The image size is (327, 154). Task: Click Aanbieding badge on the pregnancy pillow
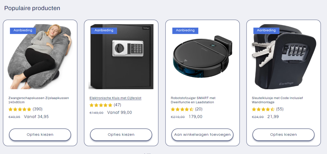tap(23, 30)
